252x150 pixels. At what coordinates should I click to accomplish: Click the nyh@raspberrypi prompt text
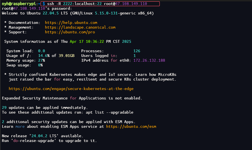click(x=19, y=4)
